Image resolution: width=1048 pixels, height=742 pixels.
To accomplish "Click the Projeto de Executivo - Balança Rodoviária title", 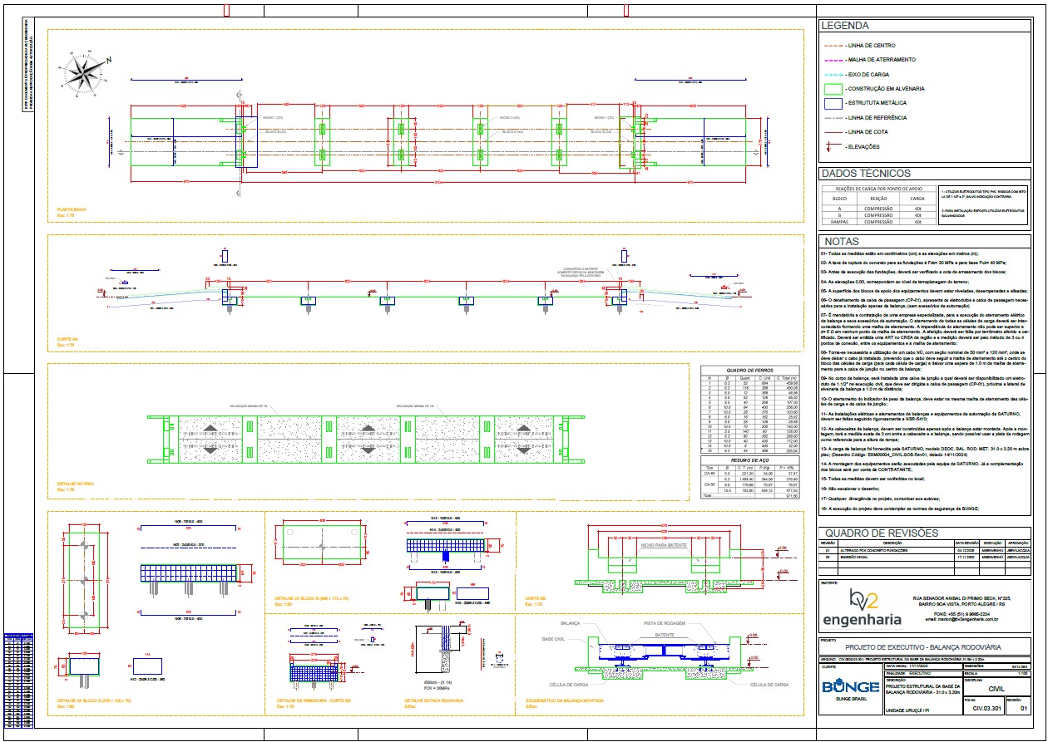I will point(922,646).
